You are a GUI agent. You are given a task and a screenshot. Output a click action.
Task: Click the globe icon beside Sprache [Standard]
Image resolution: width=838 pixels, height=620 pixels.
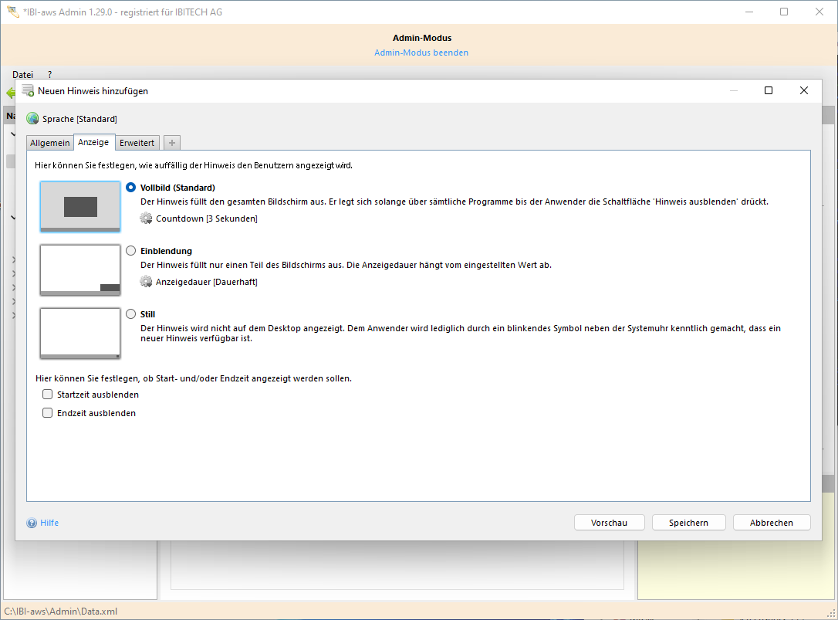click(32, 119)
